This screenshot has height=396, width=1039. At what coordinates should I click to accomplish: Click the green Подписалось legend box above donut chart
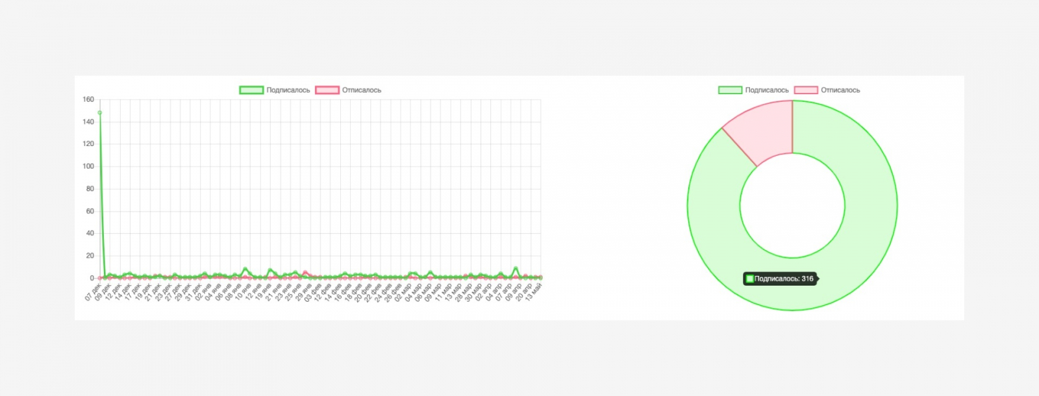pyautogui.click(x=730, y=90)
